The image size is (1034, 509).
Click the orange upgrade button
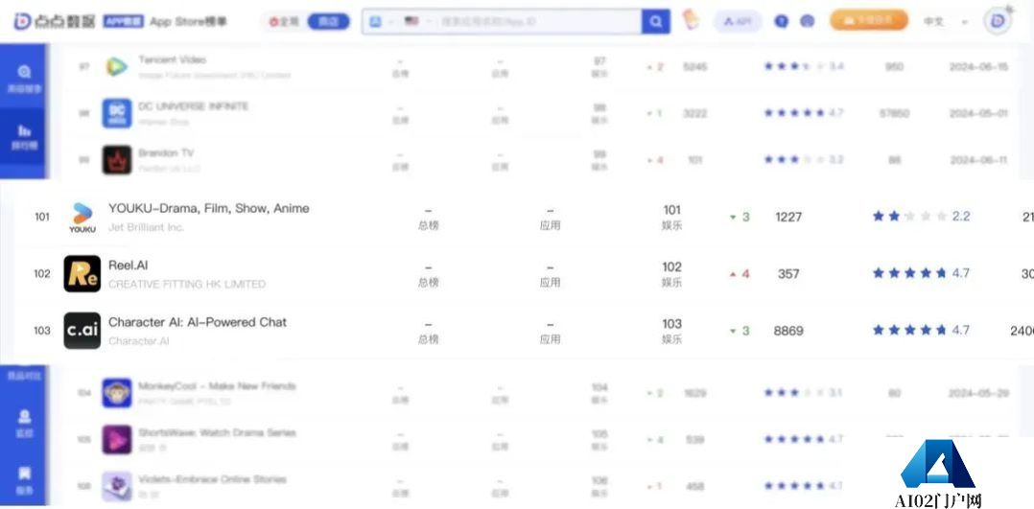[868, 20]
